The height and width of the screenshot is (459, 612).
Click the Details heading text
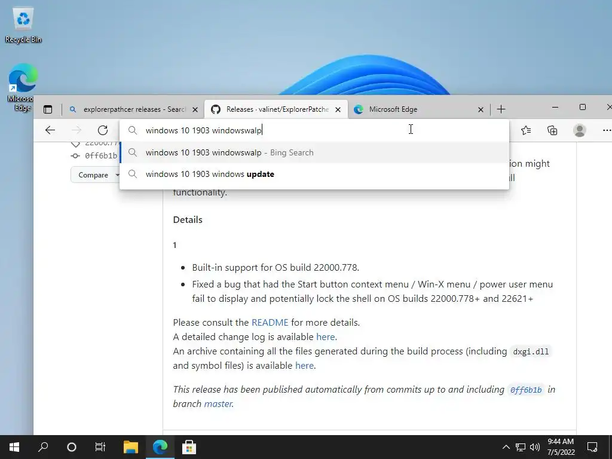(x=188, y=220)
